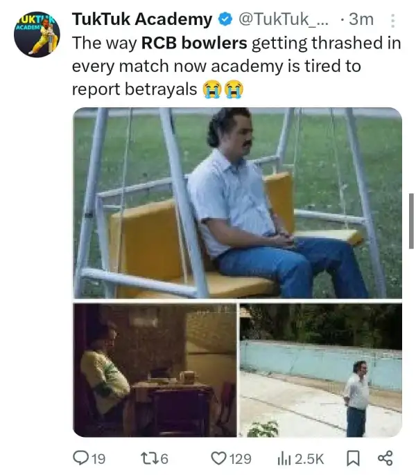The width and height of the screenshot is (416, 475).
Task: Bookmark this tweet
Action: (353, 458)
